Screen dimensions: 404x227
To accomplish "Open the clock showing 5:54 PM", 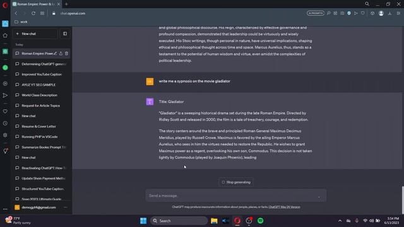I will pos(391,221).
